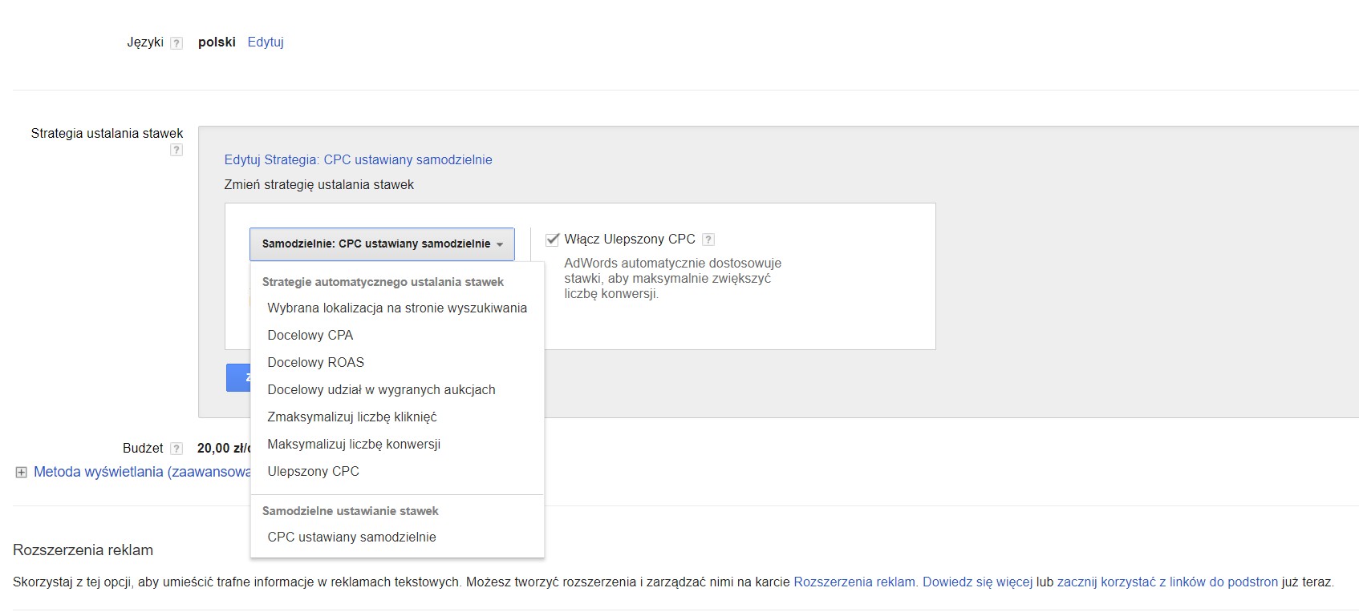Open the Rozszerzenia reklam link
The height and width of the screenshot is (612, 1359).
click(x=854, y=582)
